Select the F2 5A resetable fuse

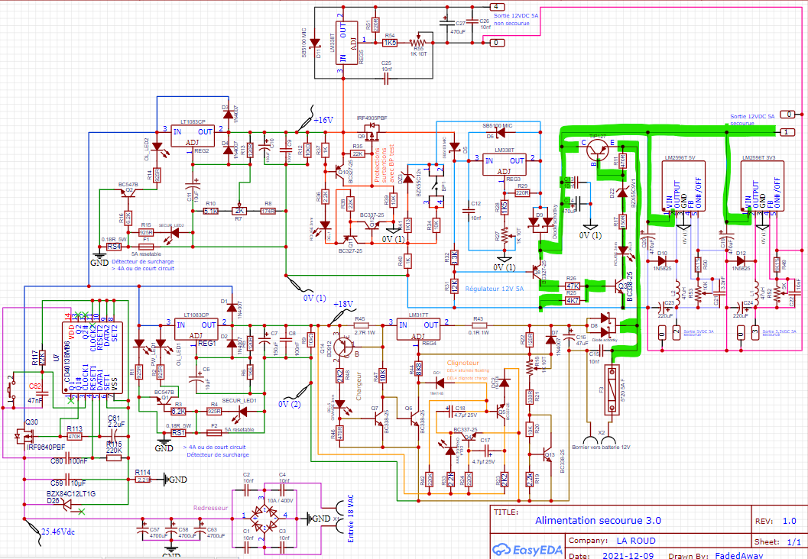(214, 433)
